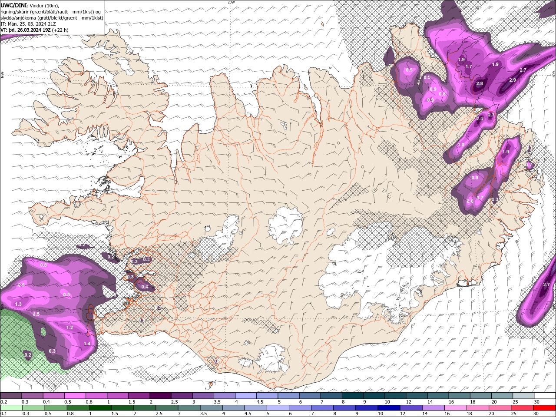This screenshot has height=417, width=556.
Task: Select the 0.2 swatch in the upper scale
Action: 11,395
